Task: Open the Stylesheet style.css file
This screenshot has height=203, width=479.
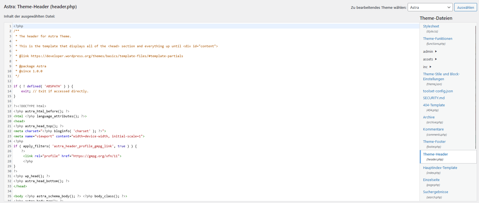Action: click(431, 26)
